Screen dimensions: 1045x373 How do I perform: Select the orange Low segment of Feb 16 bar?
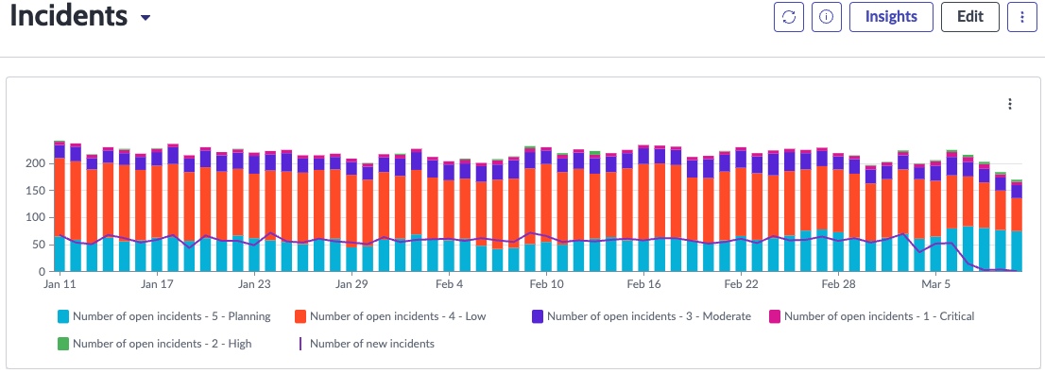pyautogui.click(x=643, y=202)
